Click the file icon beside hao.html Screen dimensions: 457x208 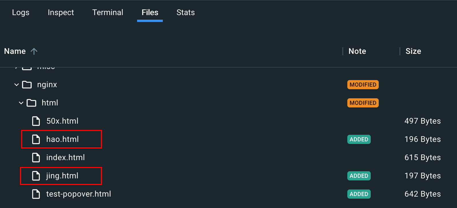36,139
